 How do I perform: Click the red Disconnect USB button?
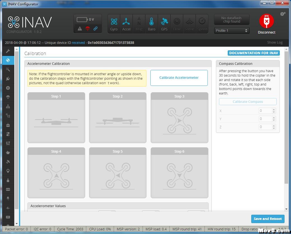click(x=267, y=21)
